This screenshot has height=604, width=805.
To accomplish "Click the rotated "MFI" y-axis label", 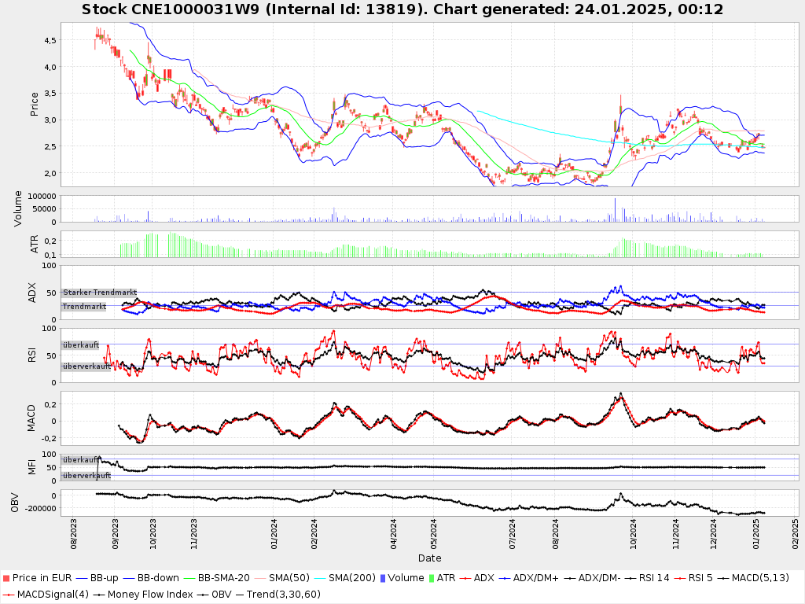I will tap(31, 467).
